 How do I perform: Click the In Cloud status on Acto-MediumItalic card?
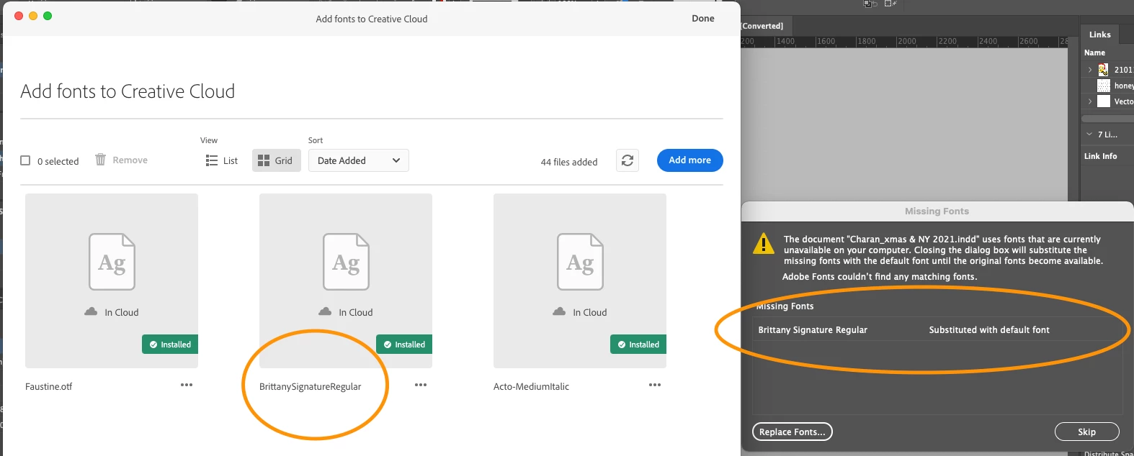(x=580, y=312)
